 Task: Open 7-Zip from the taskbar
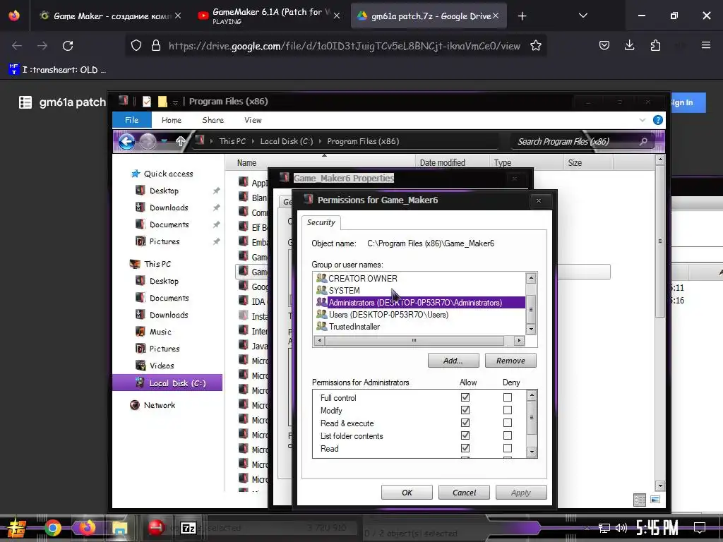pos(188,528)
